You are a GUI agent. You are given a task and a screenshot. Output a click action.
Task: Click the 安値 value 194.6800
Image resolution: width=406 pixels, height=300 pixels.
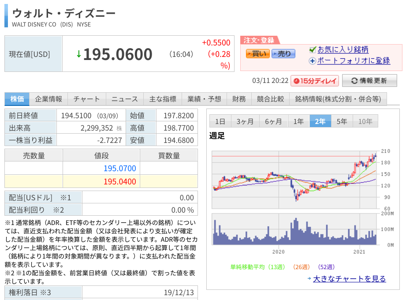point(179,140)
